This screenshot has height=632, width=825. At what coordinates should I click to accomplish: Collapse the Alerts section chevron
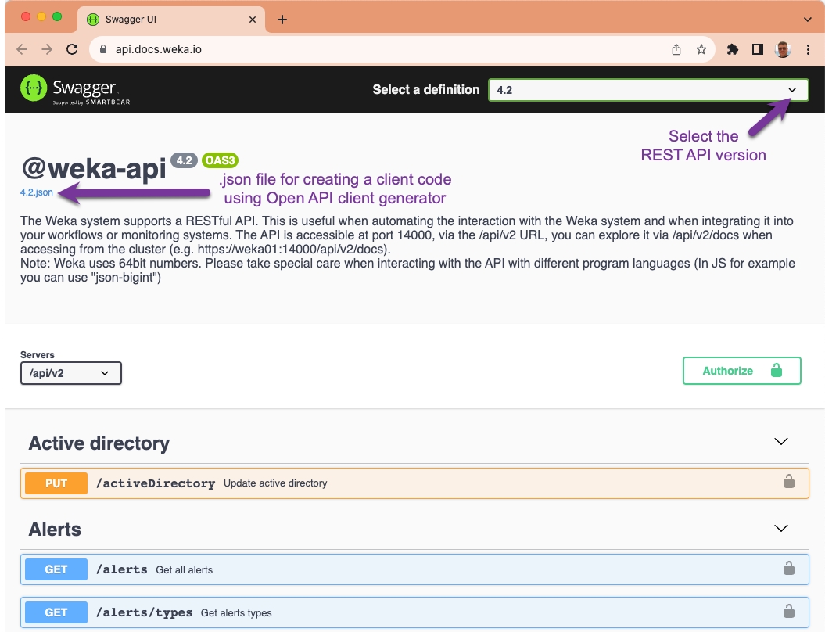(x=780, y=529)
